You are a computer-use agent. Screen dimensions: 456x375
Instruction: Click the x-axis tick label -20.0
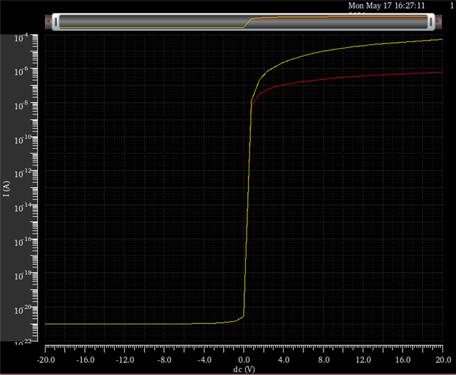coord(46,360)
